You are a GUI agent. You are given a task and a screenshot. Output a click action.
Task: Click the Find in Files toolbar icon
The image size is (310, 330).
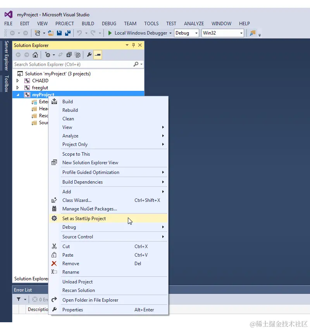(x=252, y=33)
